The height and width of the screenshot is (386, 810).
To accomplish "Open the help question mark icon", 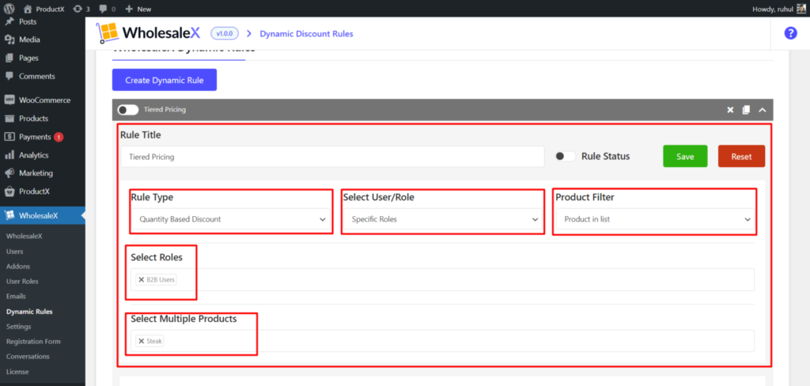I will pyautogui.click(x=790, y=33).
